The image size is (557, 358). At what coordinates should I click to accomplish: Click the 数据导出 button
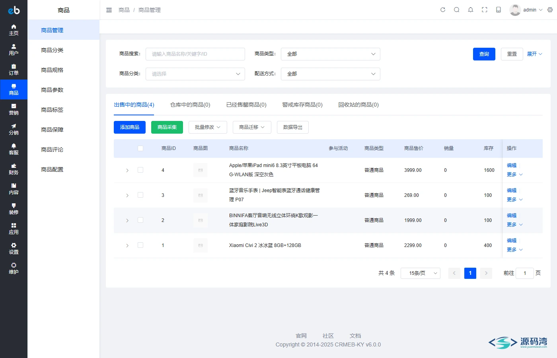[x=293, y=127]
